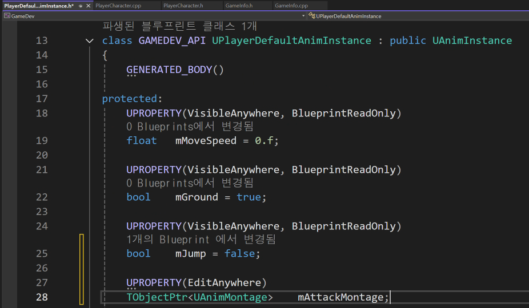529x308 pixels.
Task: Click UPROPERTY(EditAnywhere) on line 27
Action: point(197,282)
